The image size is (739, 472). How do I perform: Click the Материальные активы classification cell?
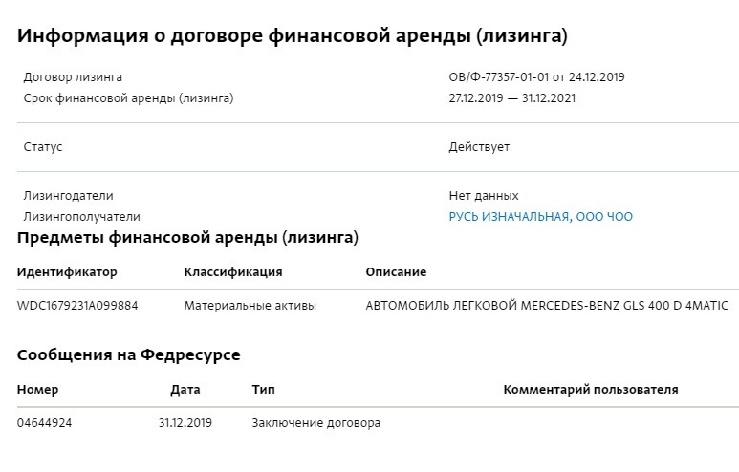[x=250, y=306]
